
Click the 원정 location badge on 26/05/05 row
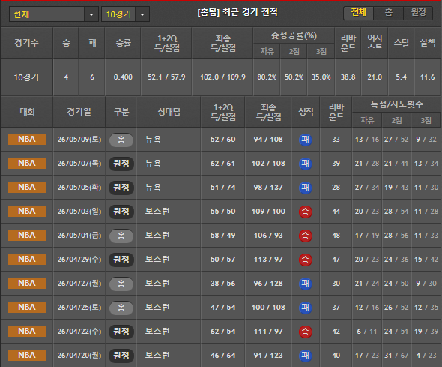[x=121, y=188]
